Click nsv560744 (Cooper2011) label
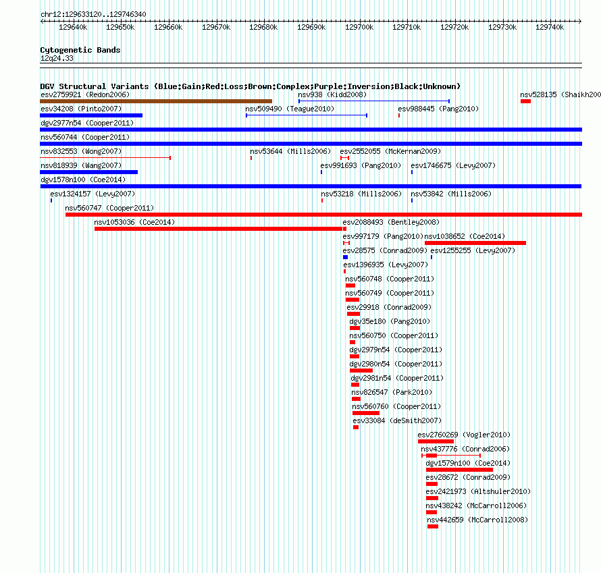This screenshot has width=601, height=573. click(85, 137)
